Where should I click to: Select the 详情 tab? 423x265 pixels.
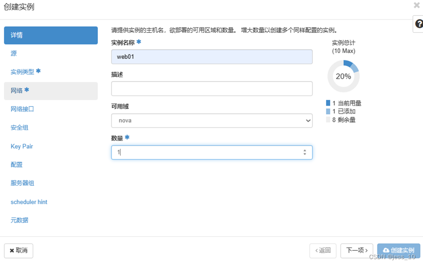tap(51, 35)
